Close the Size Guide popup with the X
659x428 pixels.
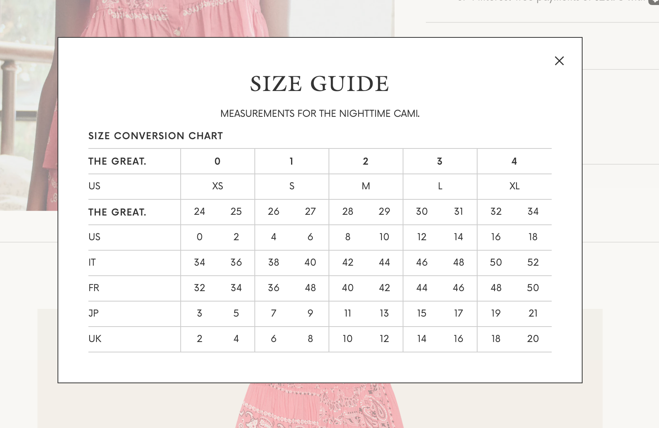[559, 61]
